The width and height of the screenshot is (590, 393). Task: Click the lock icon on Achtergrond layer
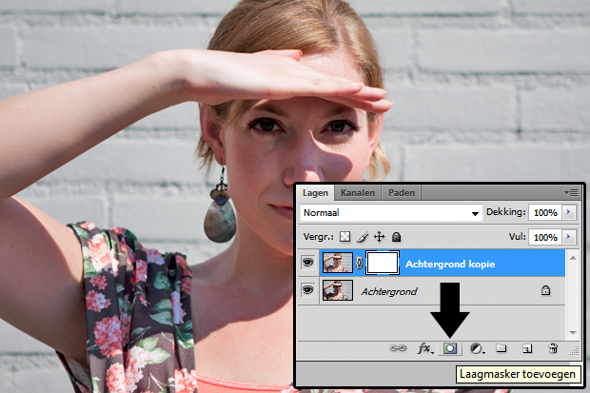pyautogui.click(x=545, y=291)
